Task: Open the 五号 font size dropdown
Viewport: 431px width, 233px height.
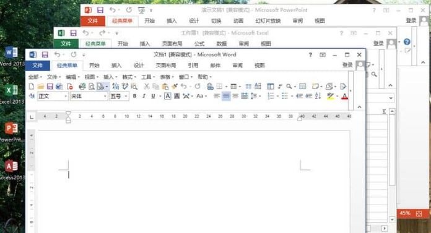Action: 126,96
